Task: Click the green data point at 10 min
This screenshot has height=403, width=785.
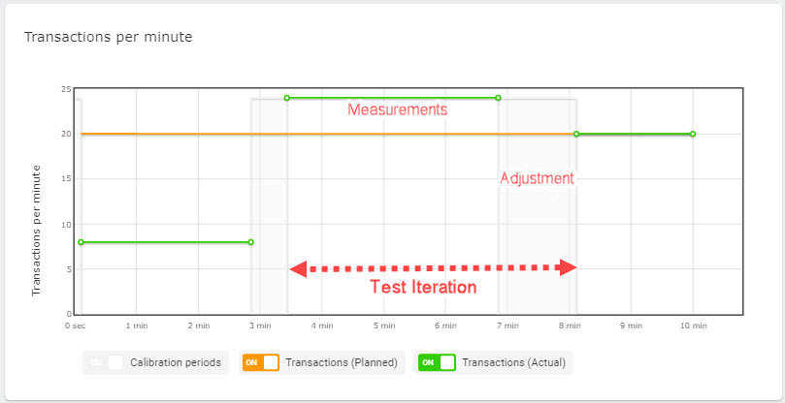Action: click(693, 134)
